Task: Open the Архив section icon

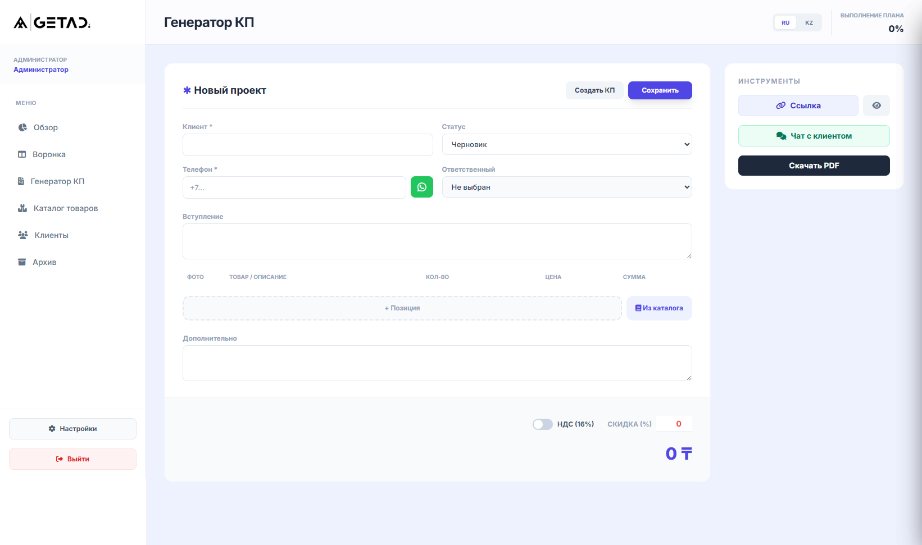Action: click(x=22, y=262)
